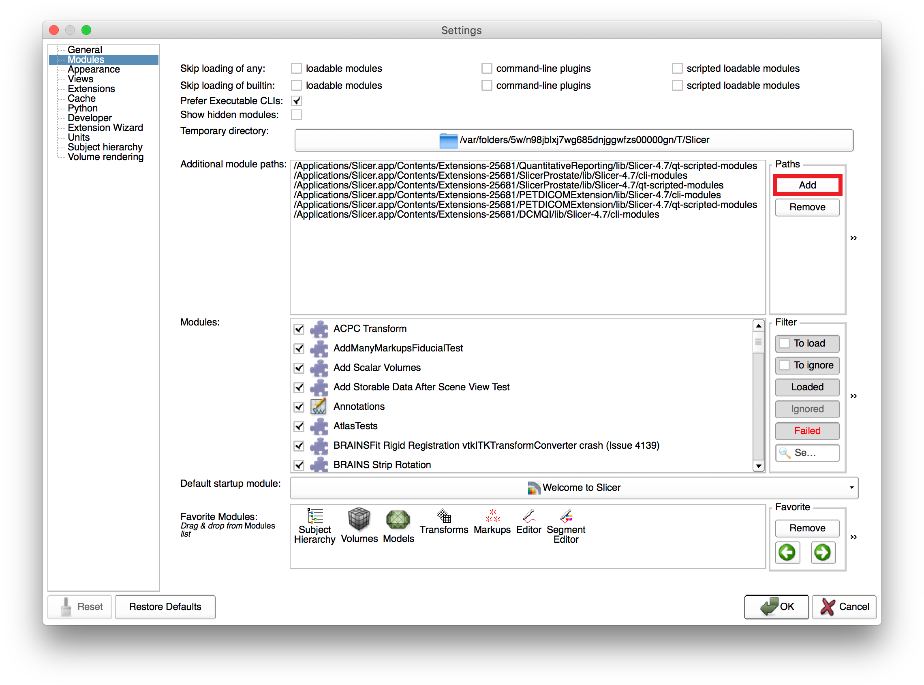Click the temporary directory path button
This screenshot has height=685, width=924.
pos(574,141)
